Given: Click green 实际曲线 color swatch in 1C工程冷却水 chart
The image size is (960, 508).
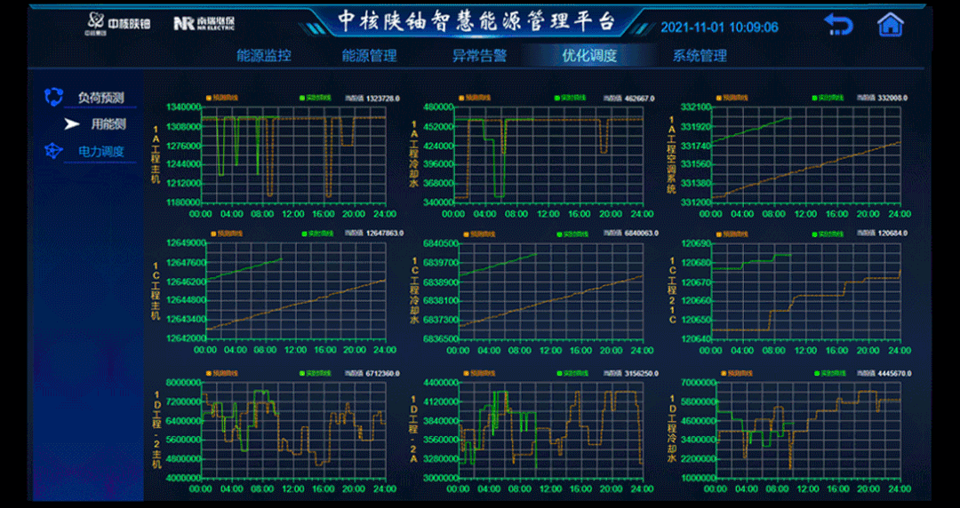Looking at the screenshot, I should [x=558, y=234].
